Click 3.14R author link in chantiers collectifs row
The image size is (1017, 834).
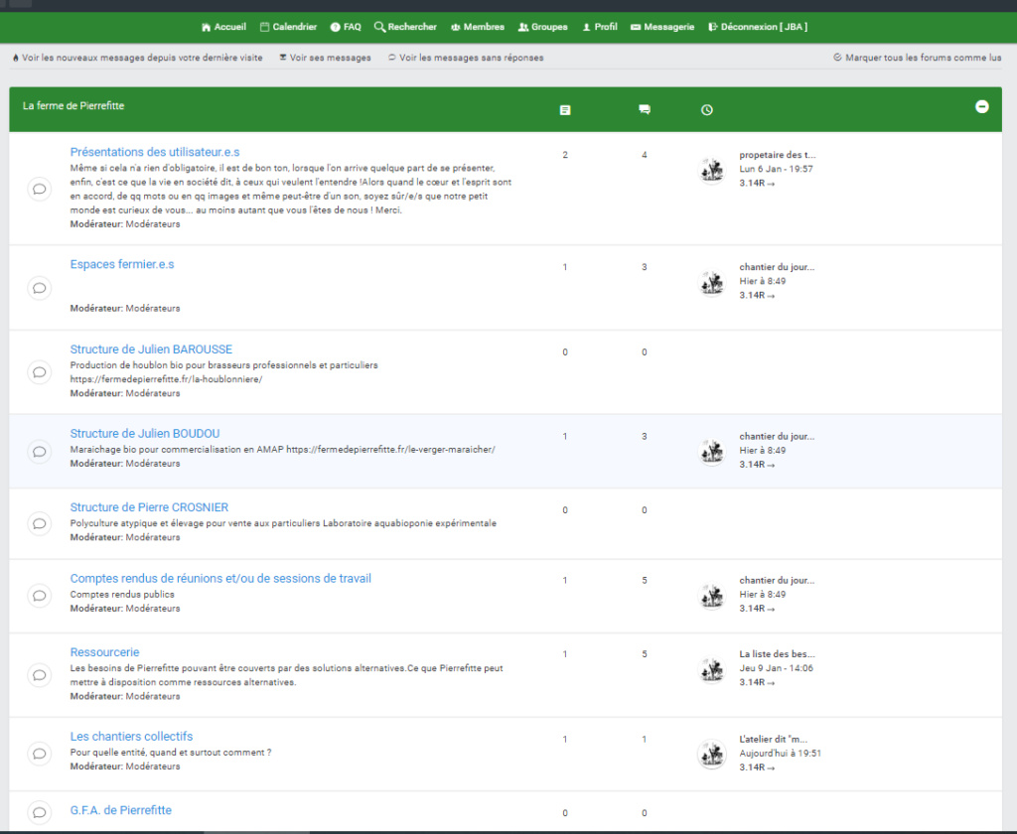(x=752, y=767)
